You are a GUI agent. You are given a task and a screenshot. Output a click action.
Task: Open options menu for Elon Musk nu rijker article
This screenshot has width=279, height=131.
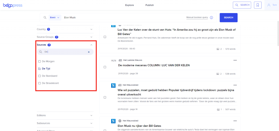(235, 121)
